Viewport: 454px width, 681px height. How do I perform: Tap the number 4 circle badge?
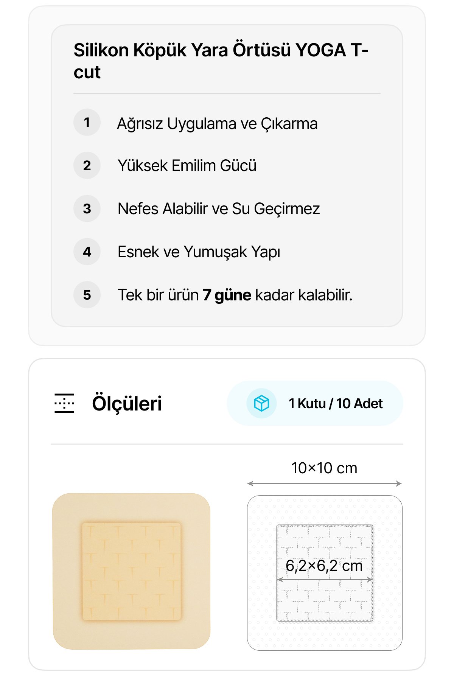[87, 252]
